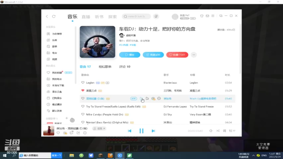Add a new custom playlist with plus icon
The image size is (283, 159).
pyautogui.click(x=67, y=118)
